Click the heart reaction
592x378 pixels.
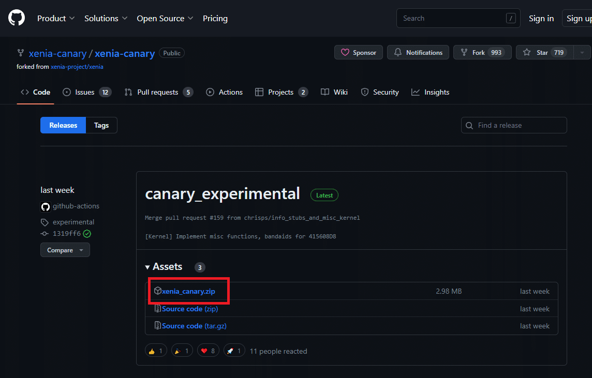(x=208, y=351)
